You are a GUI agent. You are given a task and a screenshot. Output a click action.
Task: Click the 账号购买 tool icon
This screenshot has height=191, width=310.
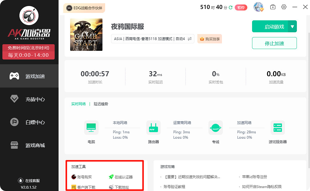click(74, 177)
